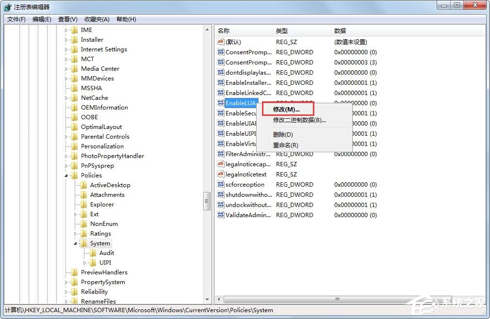Click the ab icon next to legalnoticetext
Screen dimensions: 490x319
coord(221,174)
